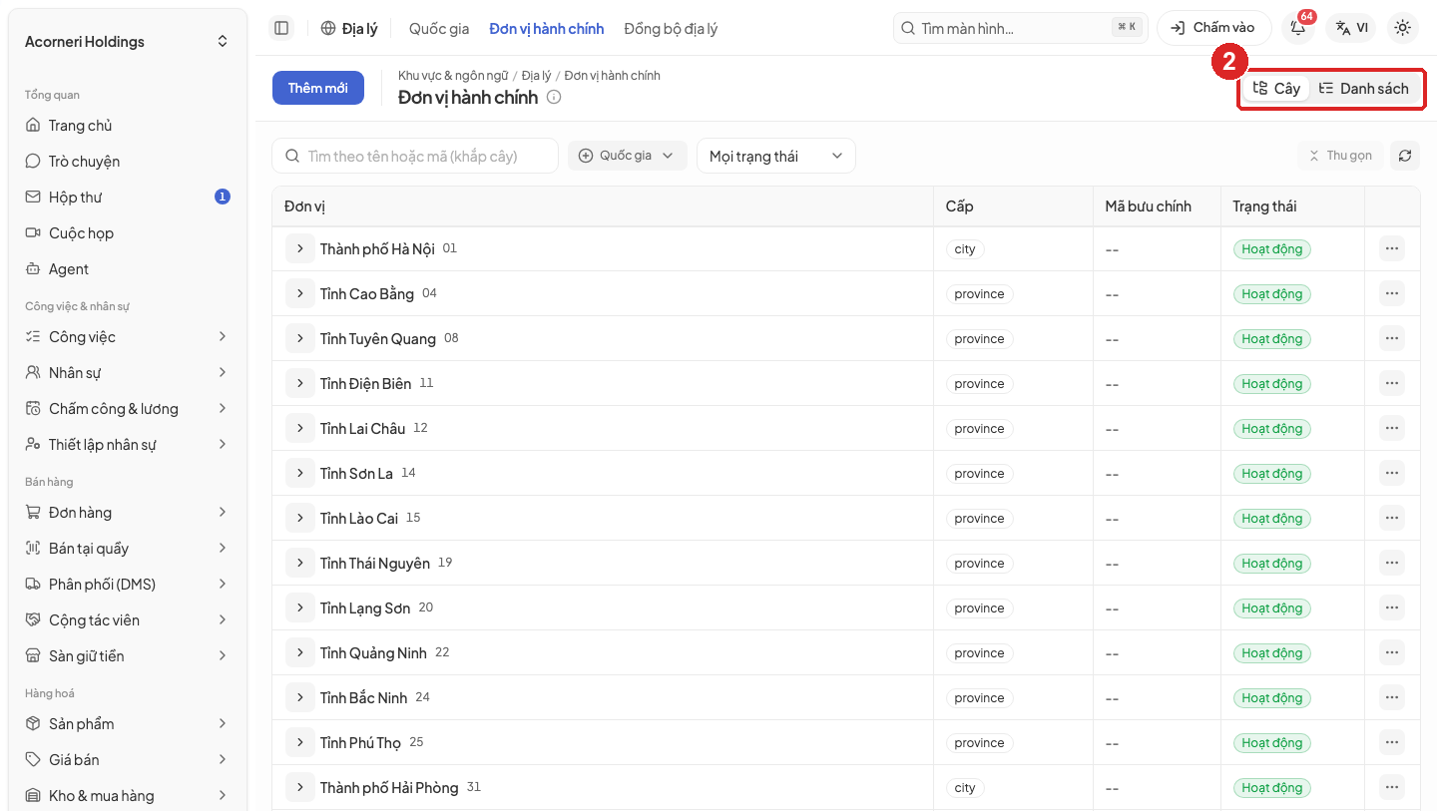Viewport: 1437px width, 811px height.
Task: Open more actions for Tỉnh Cao Bằng
Action: [x=1392, y=293]
